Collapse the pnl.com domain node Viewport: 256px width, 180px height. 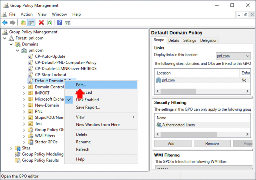(x=17, y=50)
